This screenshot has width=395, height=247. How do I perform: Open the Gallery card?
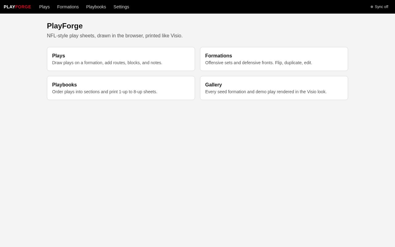(x=274, y=88)
